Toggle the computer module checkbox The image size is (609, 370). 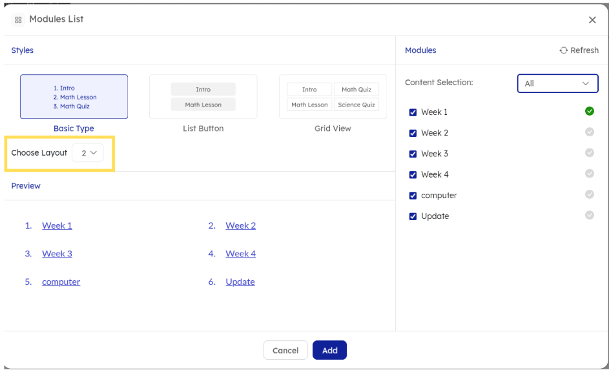(413, 196)
